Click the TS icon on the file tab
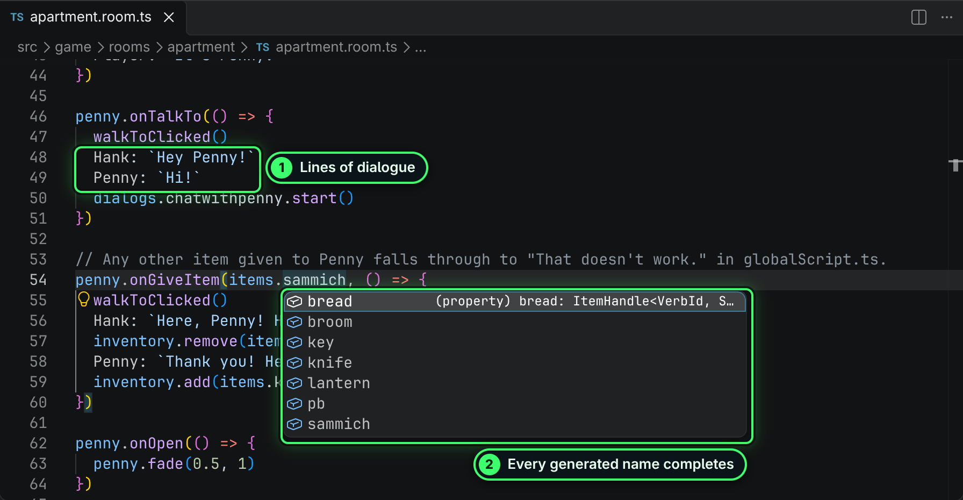This screenshot has width=963, height=500. 17,17
